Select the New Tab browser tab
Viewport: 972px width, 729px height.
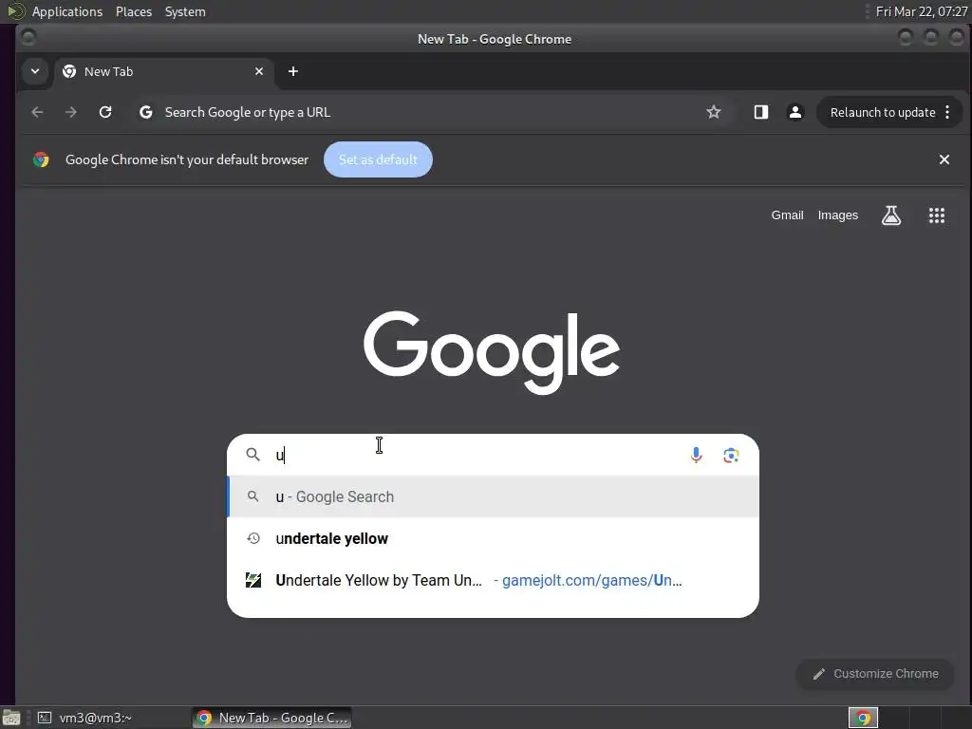[x=163, y=71]
